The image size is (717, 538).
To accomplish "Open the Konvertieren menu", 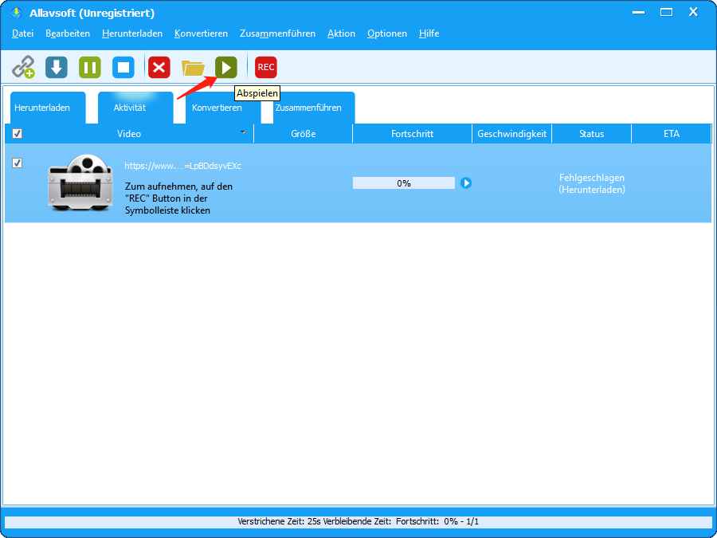I will point(202,33).
